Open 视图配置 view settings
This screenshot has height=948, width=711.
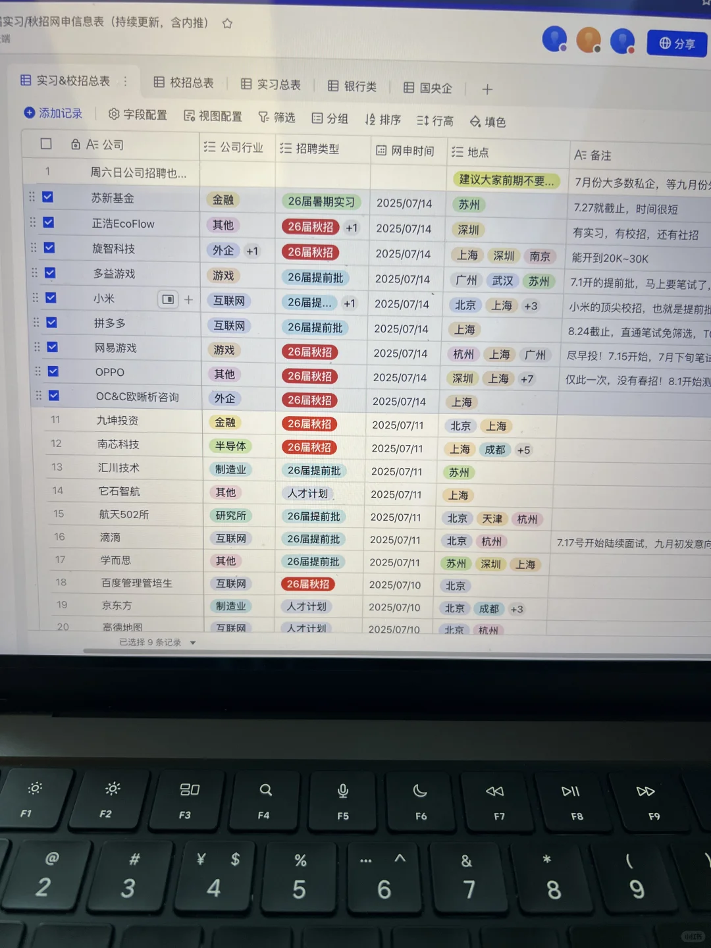pyautogui.click(x=213, y=116)
